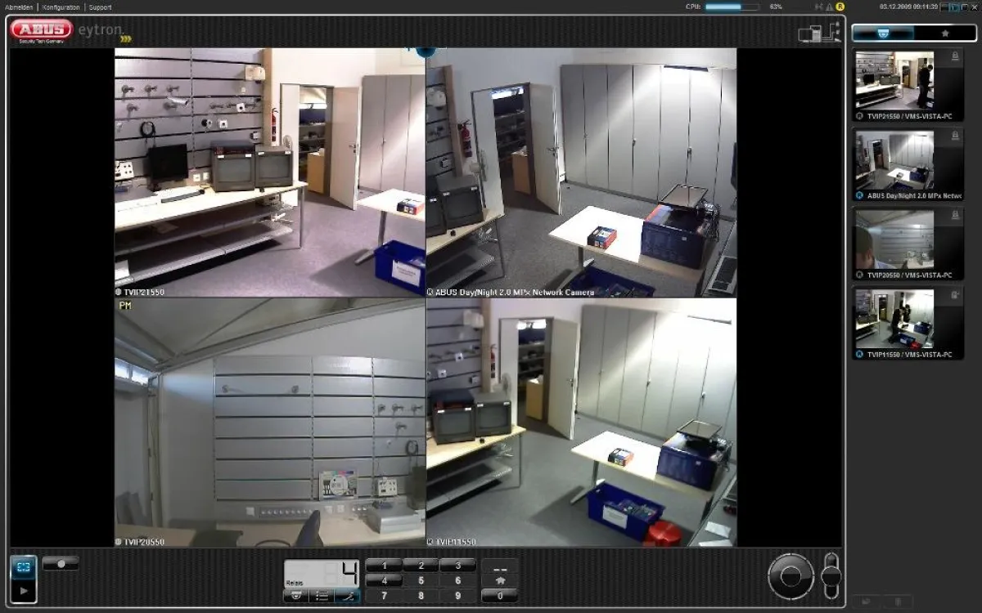The image size is (982, 613).
Task: Switch to the camera list tab
Action: click(883, 34)
